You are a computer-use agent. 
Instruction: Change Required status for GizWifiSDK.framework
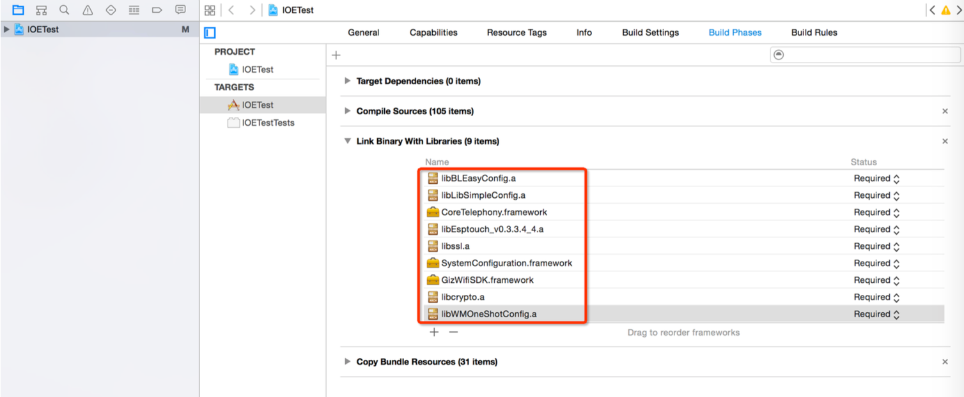point(876,280)
